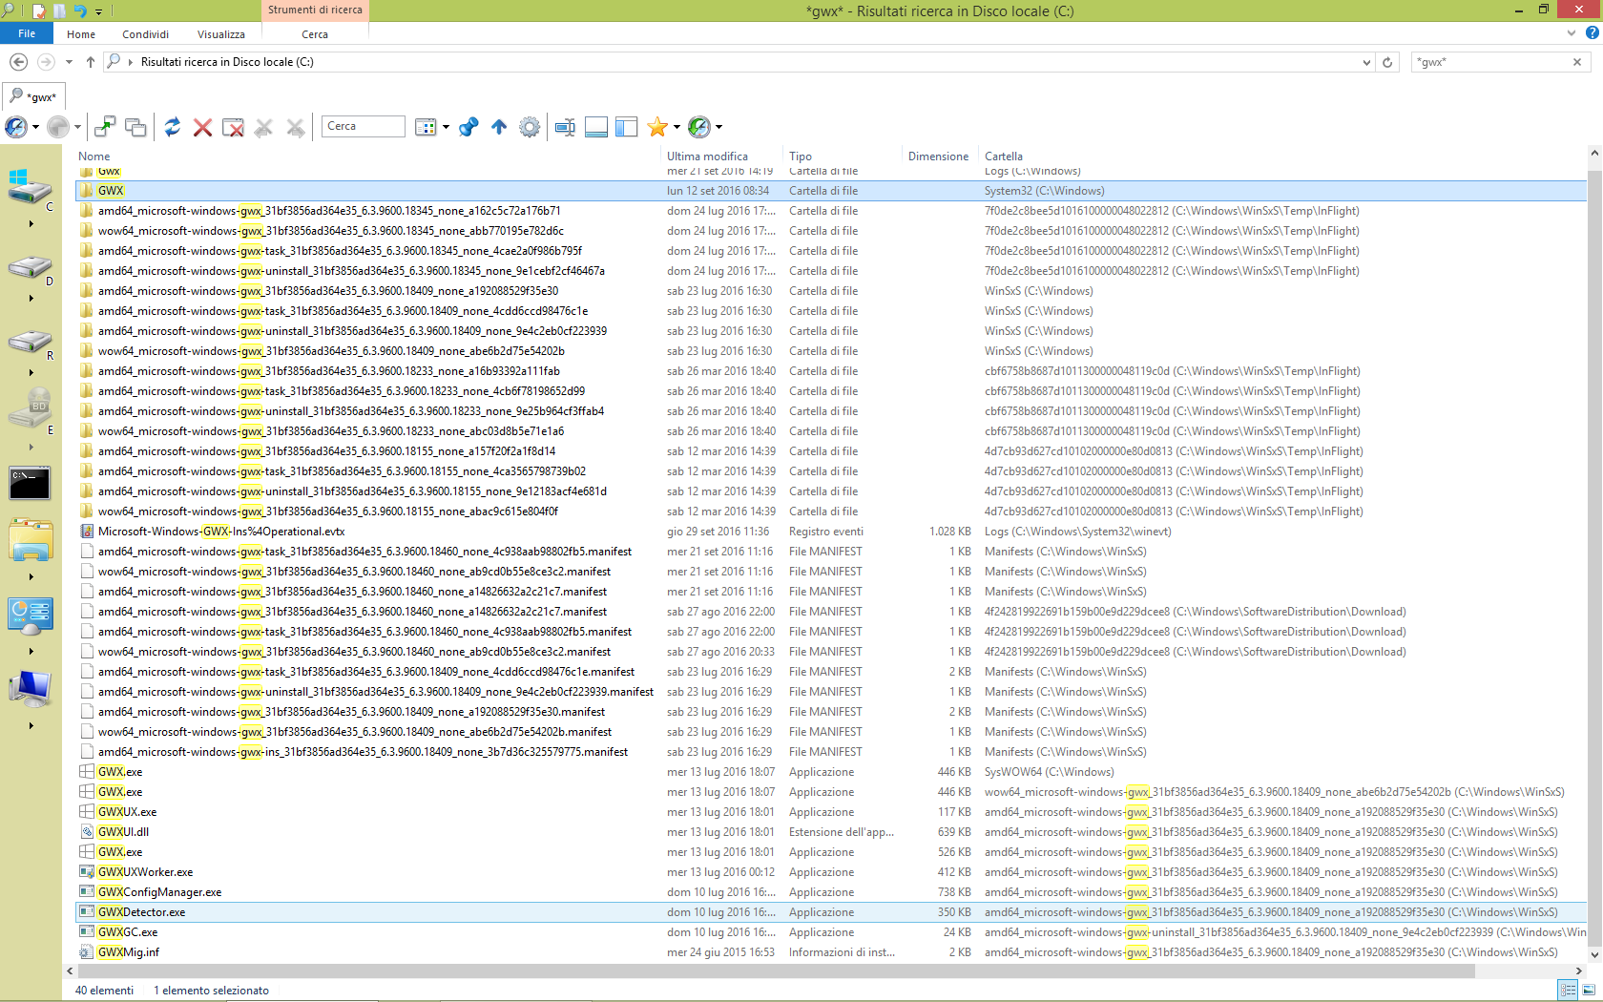Sort by the Dimensione column header
Screen dimensions: 1603x1002
click(938, 157)
